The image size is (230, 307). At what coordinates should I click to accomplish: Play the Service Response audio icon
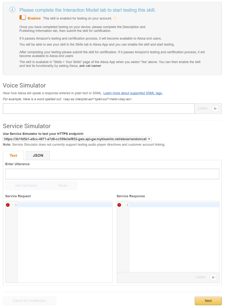[213, 277]
